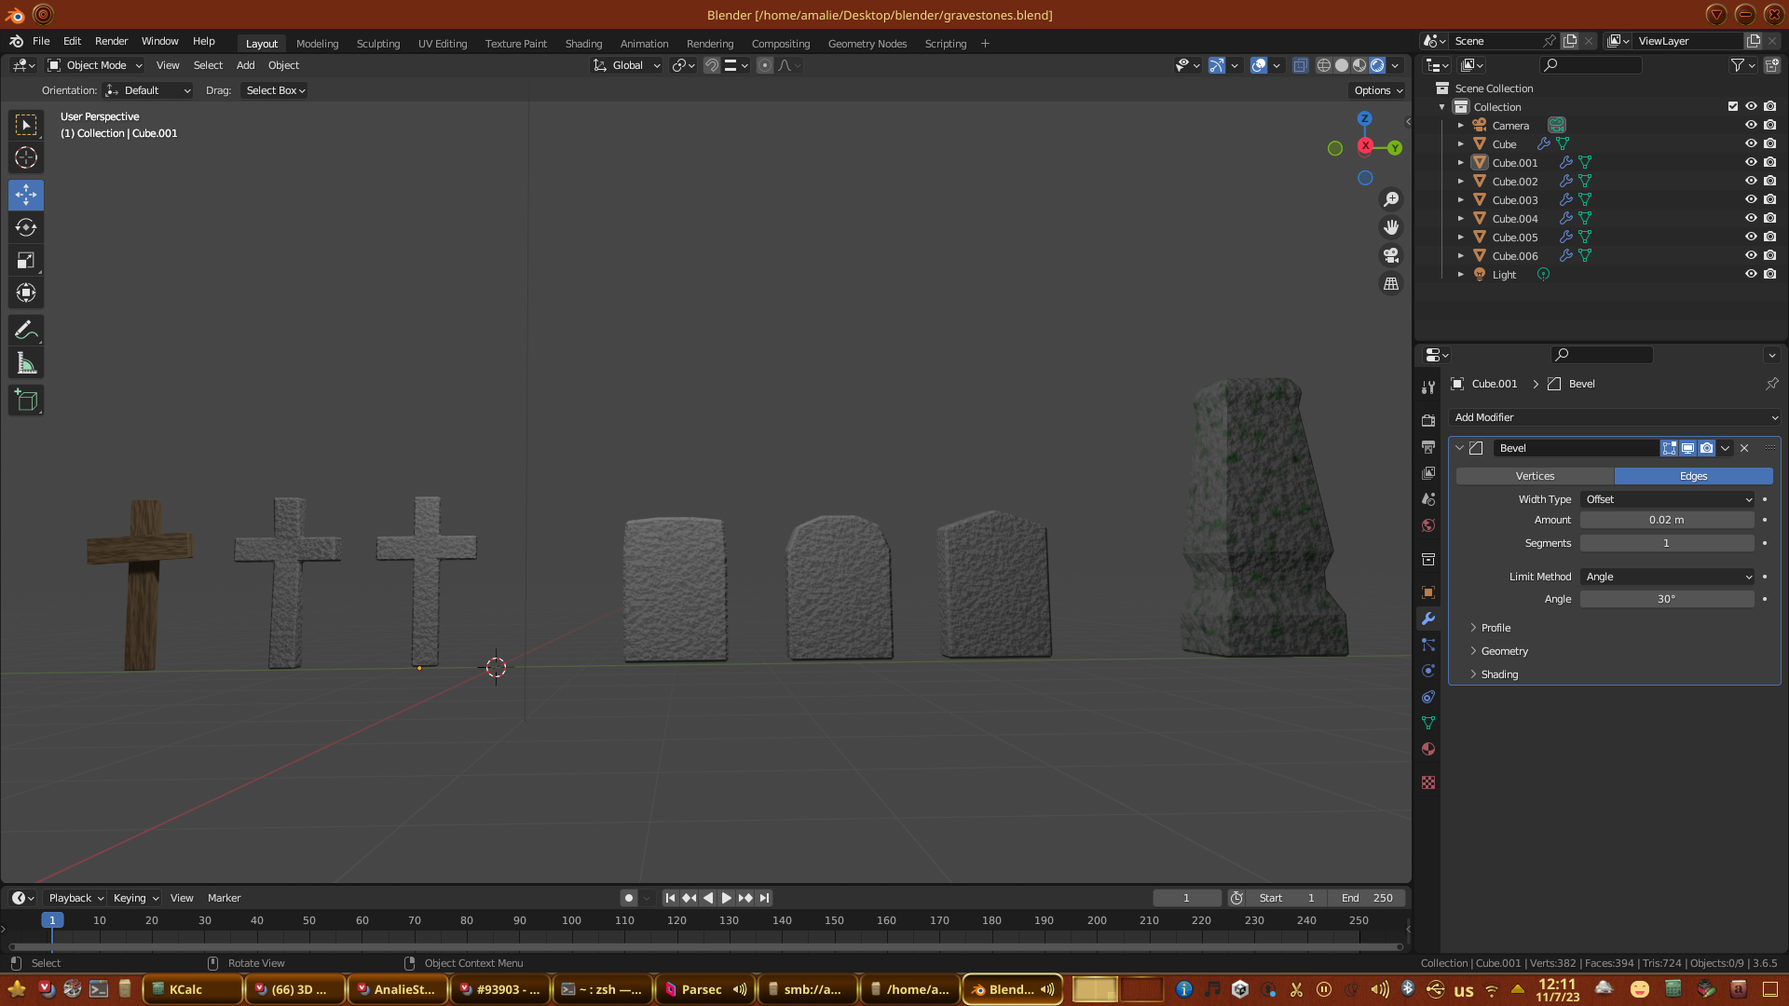Screen dimensions: 1789x1006
Task: Select the Rotate tool
Action: pyautogui.click(x=26, y=227)
